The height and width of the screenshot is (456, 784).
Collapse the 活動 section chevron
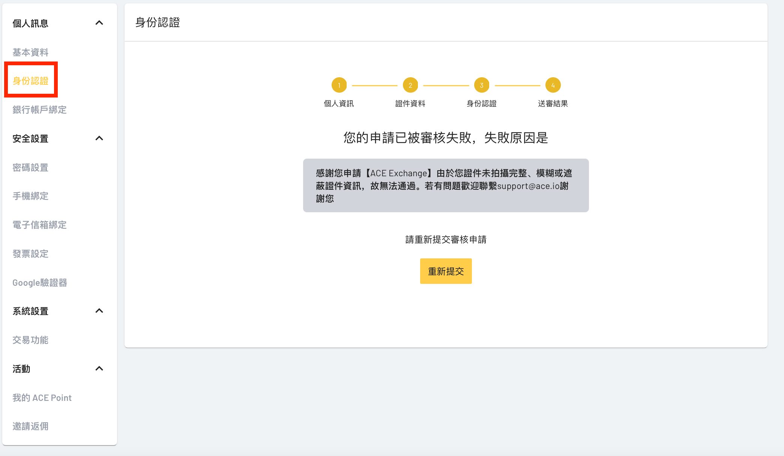99,369
